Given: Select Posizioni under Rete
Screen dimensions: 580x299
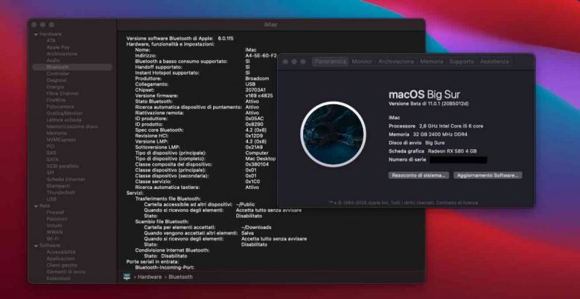Looking at the screenshot, I should pos(57,219).
